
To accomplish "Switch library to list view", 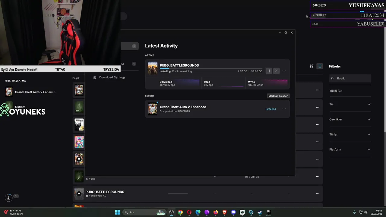I will point(320,66).
